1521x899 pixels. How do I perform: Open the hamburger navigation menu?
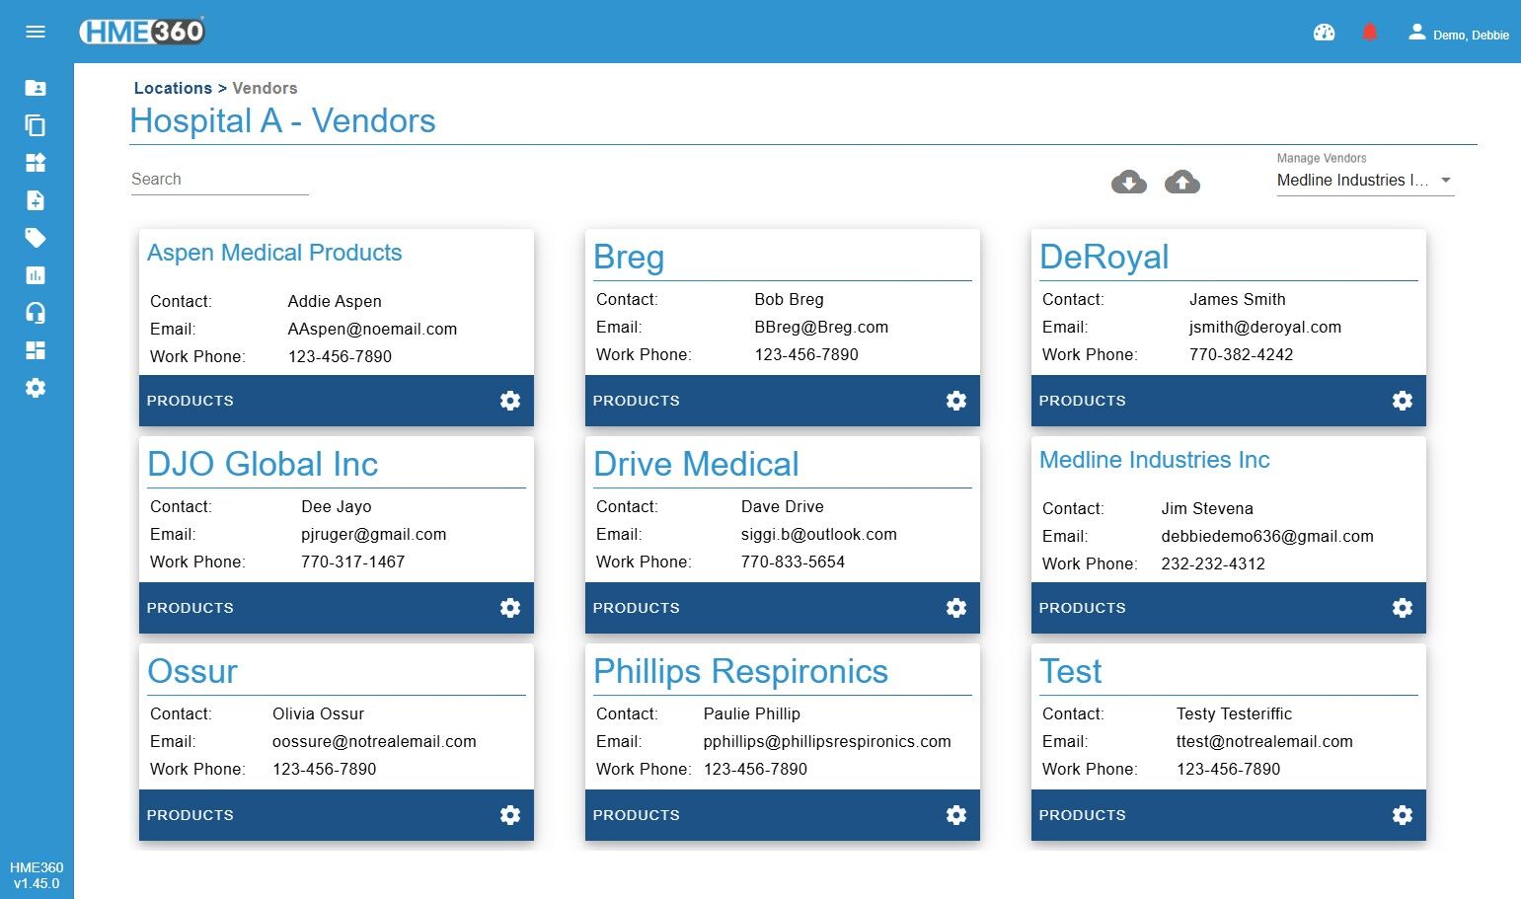(36, 32)
